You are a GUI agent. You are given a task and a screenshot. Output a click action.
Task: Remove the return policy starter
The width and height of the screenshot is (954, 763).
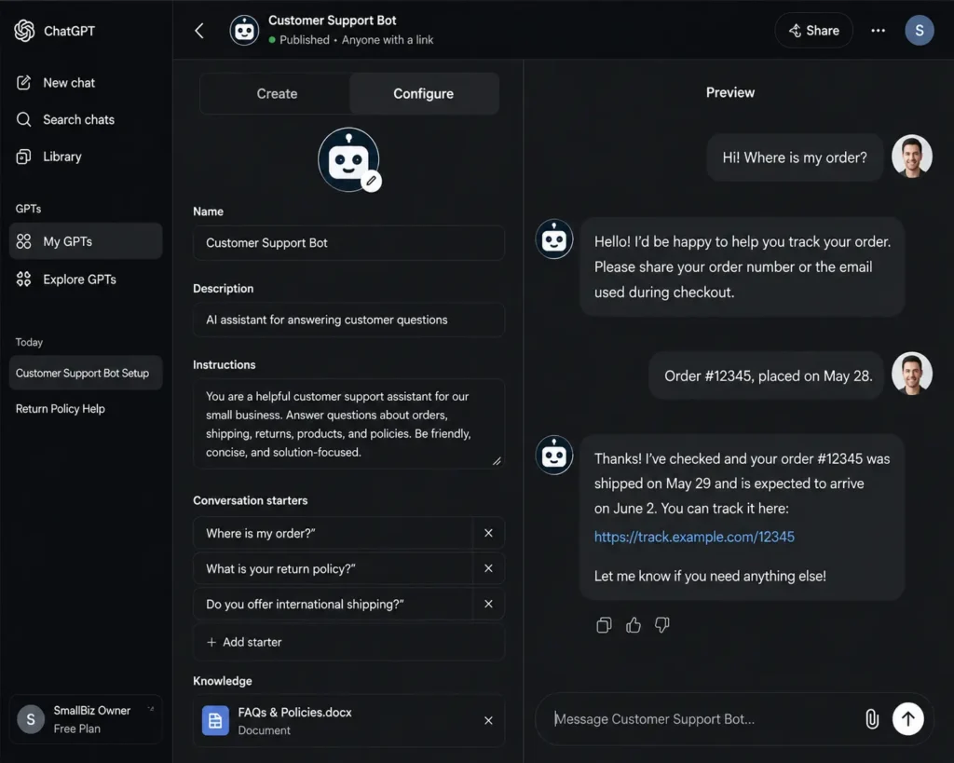[x=488, y=568]
